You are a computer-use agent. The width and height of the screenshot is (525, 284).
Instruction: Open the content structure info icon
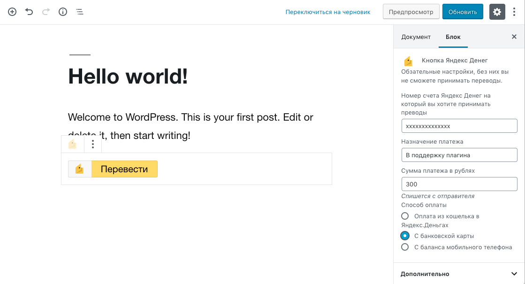pyautogui.click(x=63, y=12)
